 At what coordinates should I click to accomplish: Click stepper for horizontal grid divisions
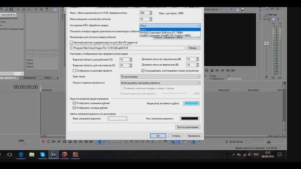pos(198,59)
